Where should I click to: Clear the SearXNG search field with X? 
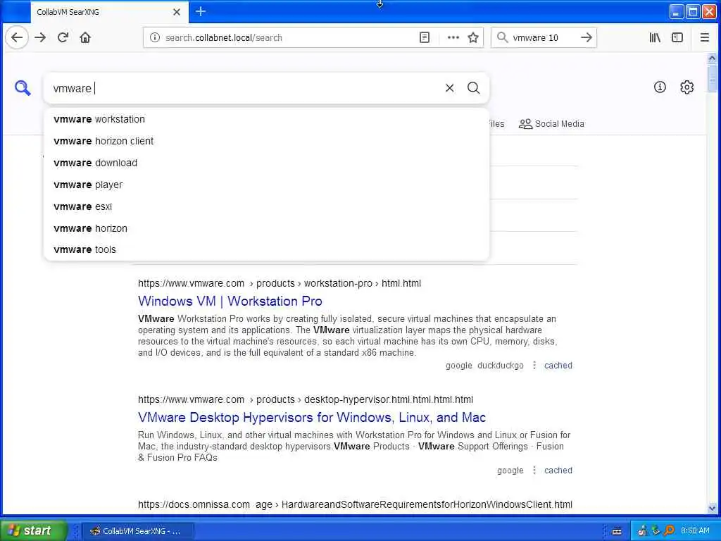click(450, 88)
